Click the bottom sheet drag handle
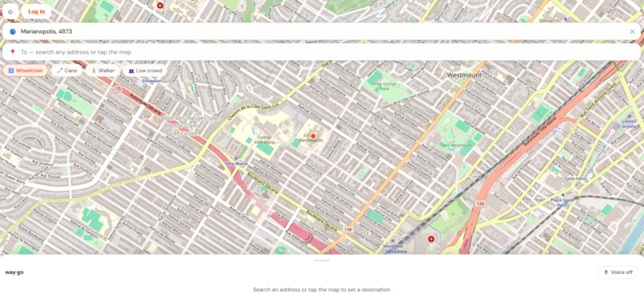The image size is (644, 306). tap(321, 260)
